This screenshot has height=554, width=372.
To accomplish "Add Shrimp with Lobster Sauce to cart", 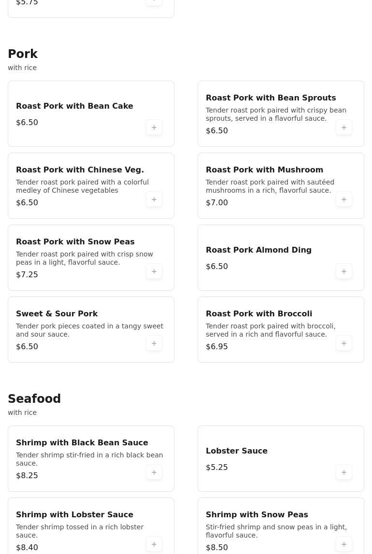I will tap(154, 544).
